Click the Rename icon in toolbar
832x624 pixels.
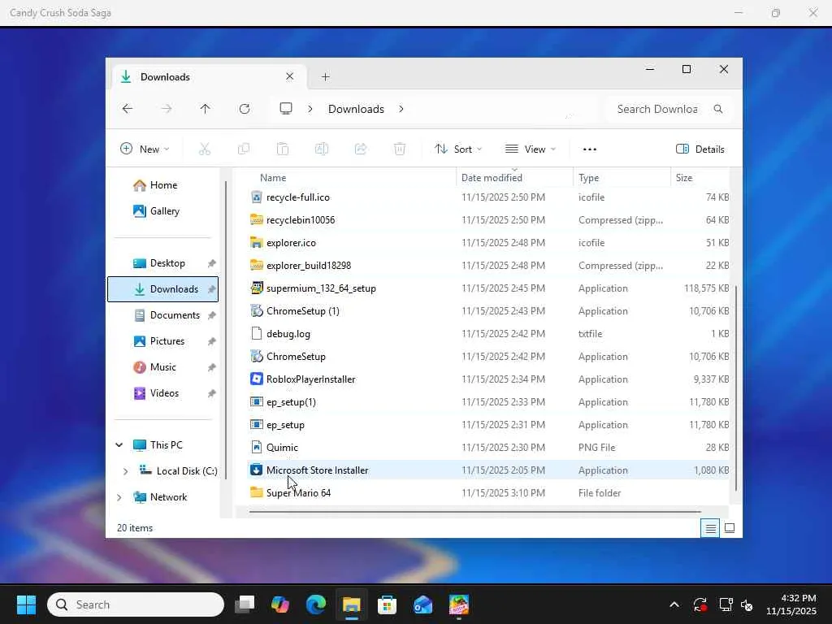[x=322, y=149]
